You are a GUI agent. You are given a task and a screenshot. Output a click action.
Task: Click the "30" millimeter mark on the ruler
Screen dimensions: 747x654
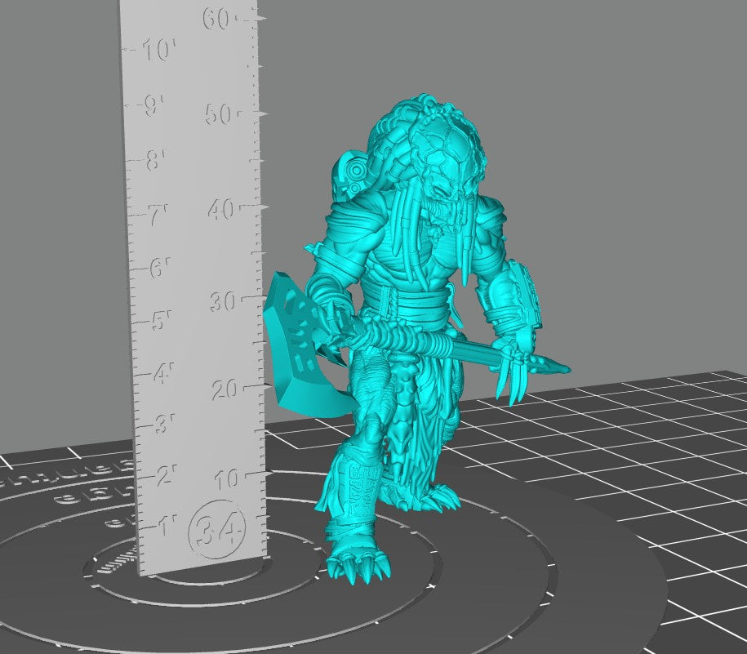click(x=224, y=301)
